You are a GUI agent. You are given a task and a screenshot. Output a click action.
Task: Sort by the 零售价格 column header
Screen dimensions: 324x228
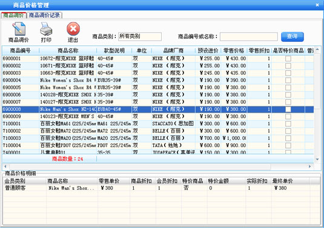pyautogui.click(x=234, y=51)
